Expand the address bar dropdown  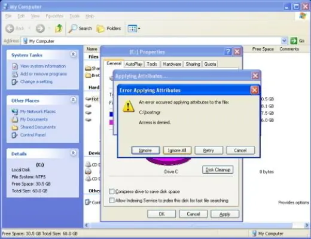(x=284, y=41)
